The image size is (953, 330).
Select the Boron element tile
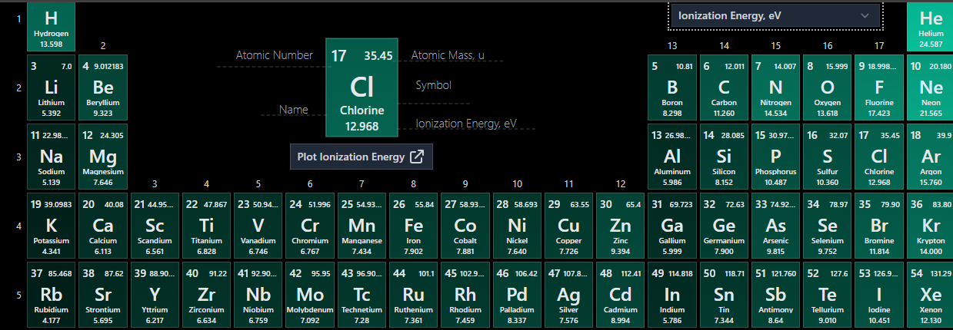coord(672,88)
